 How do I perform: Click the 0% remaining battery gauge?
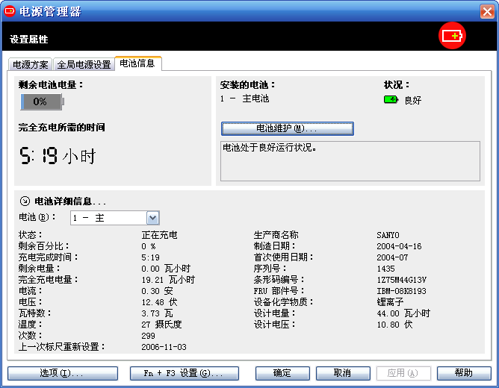pos(42,101)
